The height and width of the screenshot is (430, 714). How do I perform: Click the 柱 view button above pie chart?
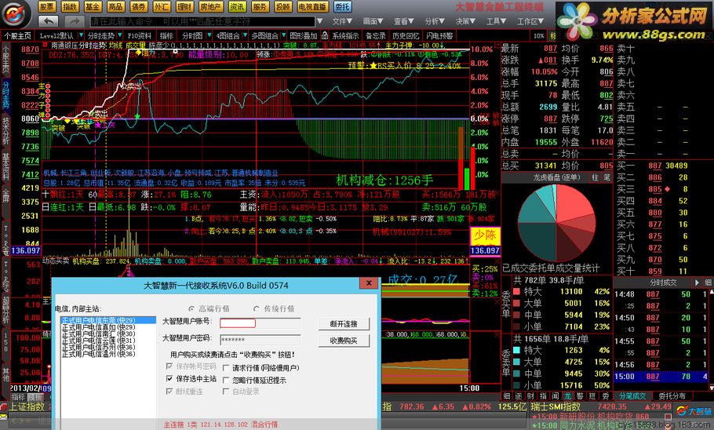[x=596, y=177]
